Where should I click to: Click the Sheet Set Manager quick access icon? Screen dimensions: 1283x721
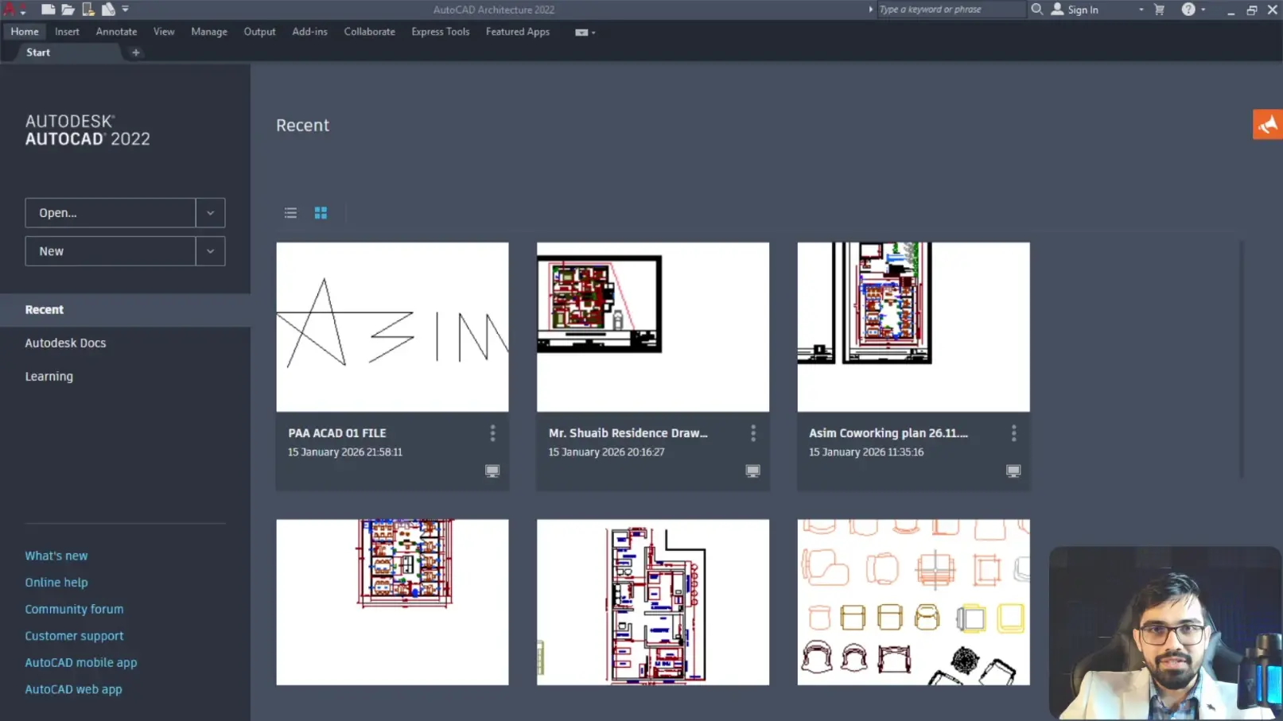tap(108, 10)
